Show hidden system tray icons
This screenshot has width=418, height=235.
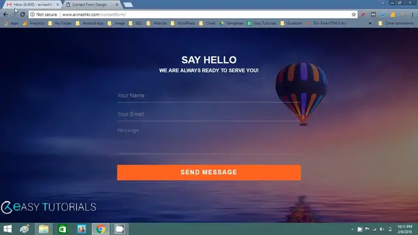tap(352, 229)
